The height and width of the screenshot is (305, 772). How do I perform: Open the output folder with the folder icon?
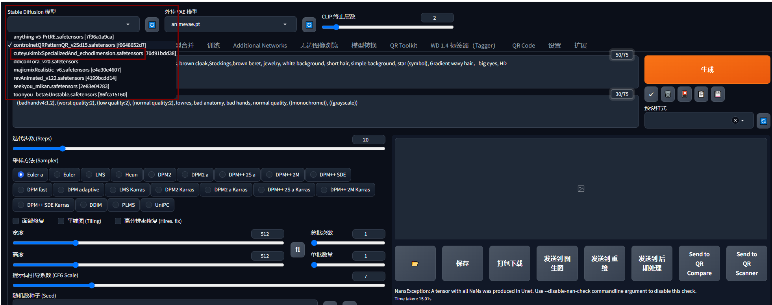click(415, 263)
